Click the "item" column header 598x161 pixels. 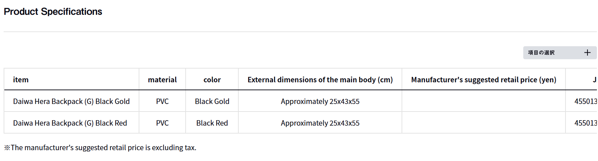pyautogui.click(x=21, y=80)
